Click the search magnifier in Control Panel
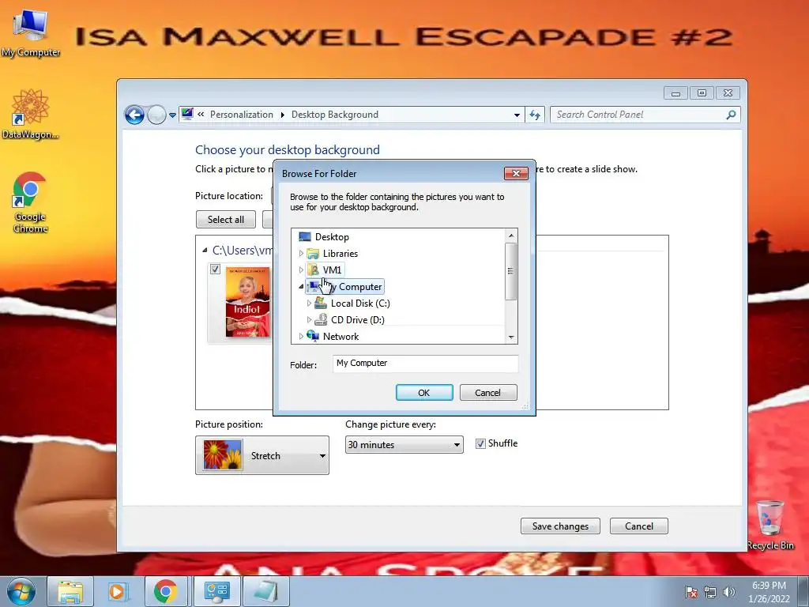The image size is (809, 607). (x=731, y=115)
